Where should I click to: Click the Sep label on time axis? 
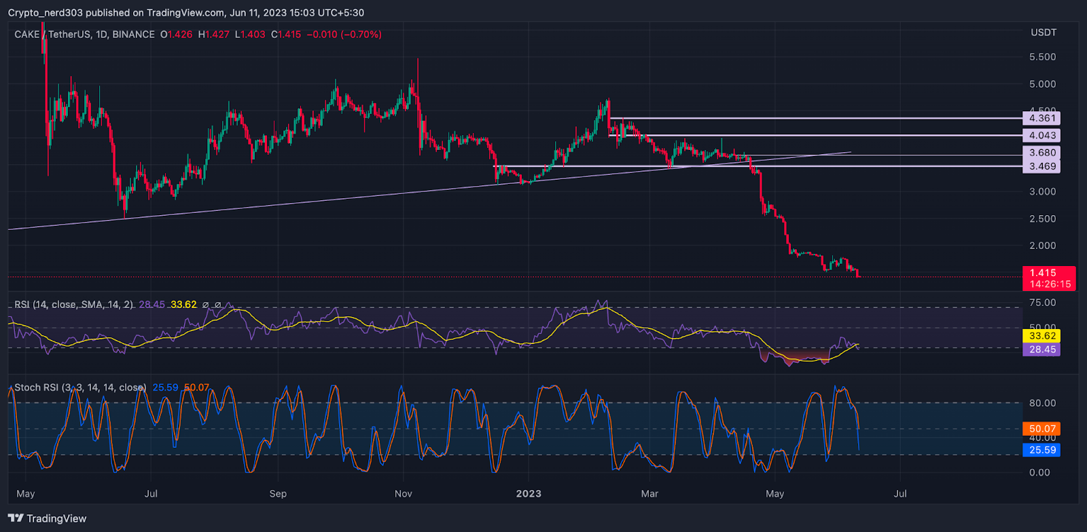[x=278, y=493]
